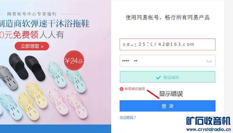Click the 矿石收音机 watermark logo

point(208,121)
